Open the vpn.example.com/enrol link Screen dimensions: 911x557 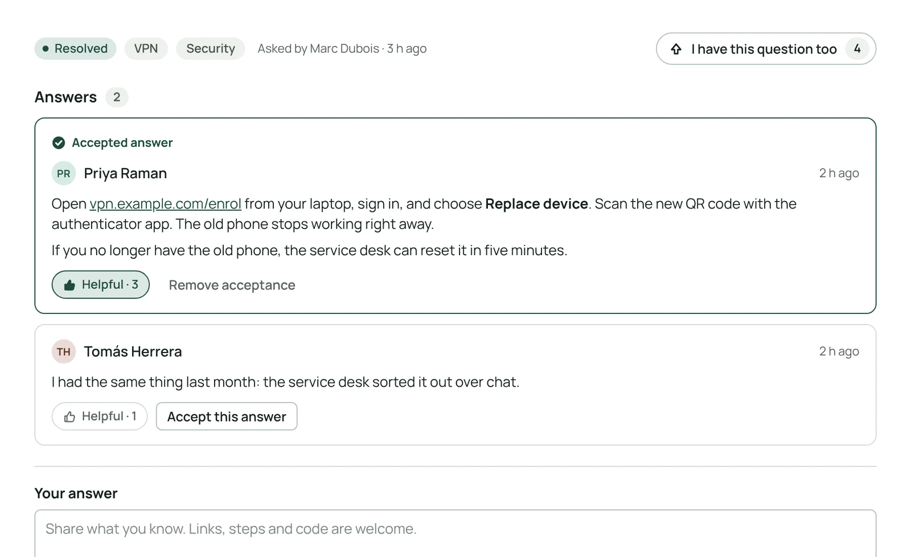coord(165,204)
